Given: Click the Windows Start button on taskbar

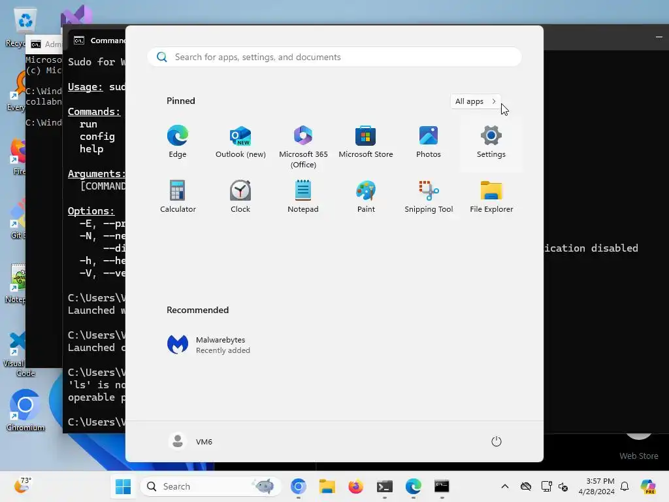Looking at the screenshot, I should (123, 486).
